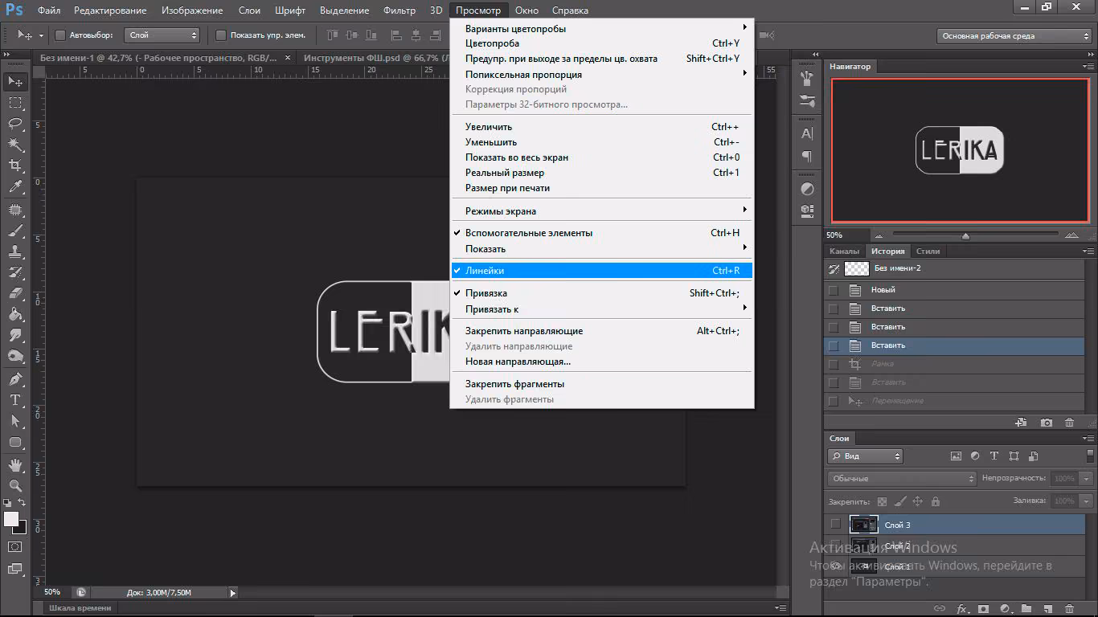Open the Layers panel options menu
Screen dimensions: 1098x617
tap(1088, 439)
